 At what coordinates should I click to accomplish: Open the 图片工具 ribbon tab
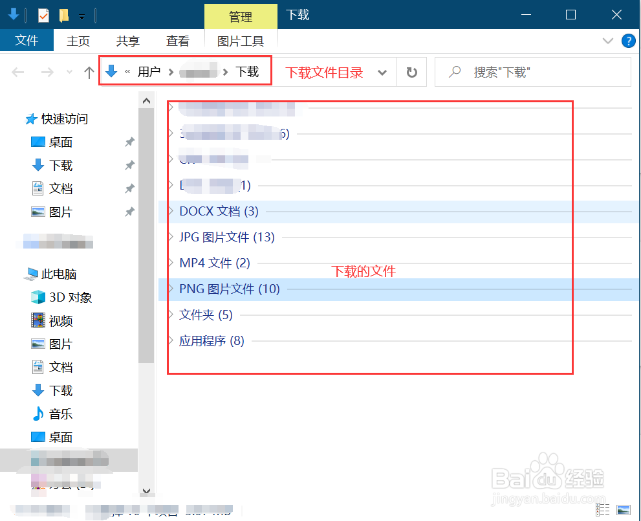tap(241, 41)
